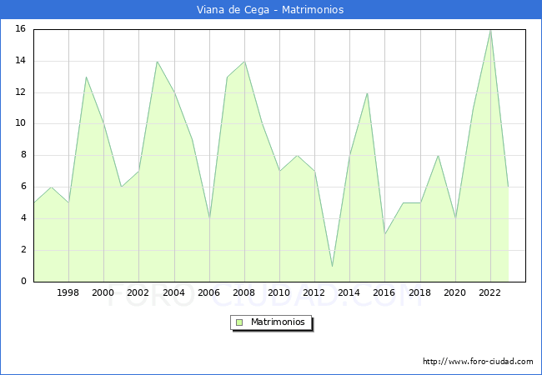Click x-axis label 1998

point(68,292)
